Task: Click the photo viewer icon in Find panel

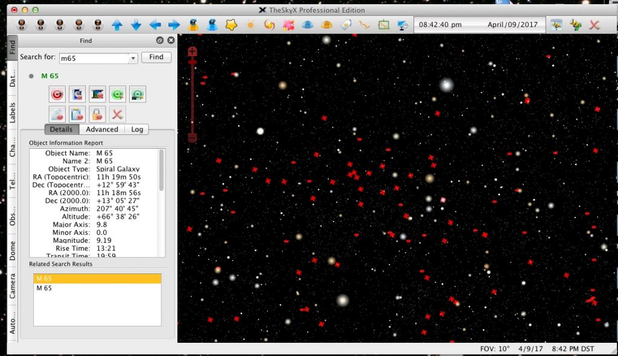Action: coord(98,94)
